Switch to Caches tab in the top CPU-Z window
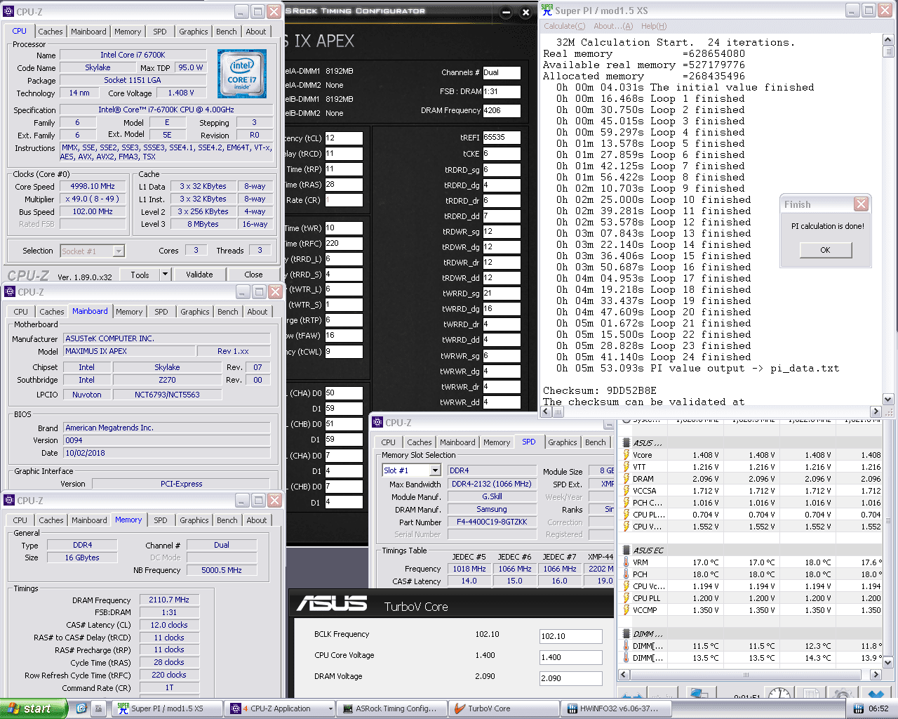The height and width of the screenshot is (719, 898). (51, 32)
